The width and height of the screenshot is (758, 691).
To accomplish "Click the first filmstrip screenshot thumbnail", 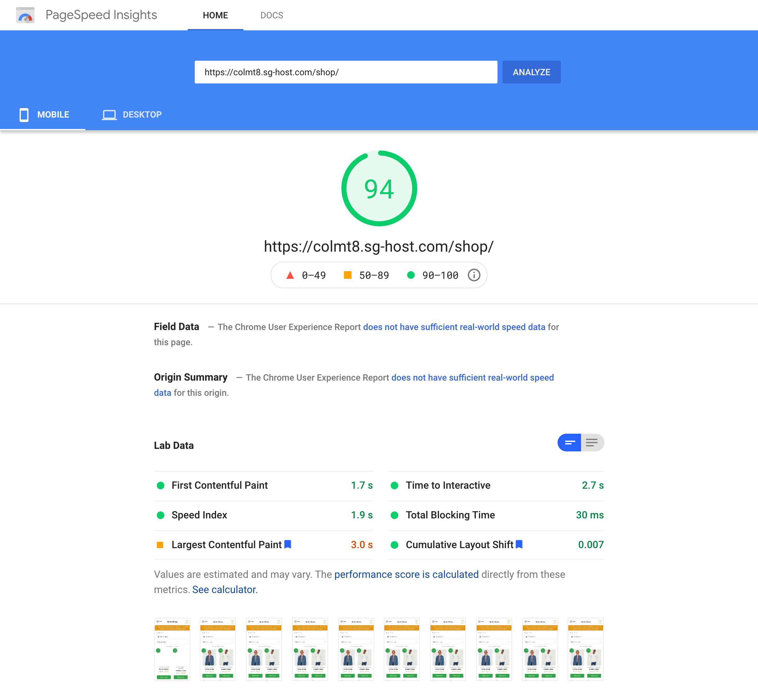I will 172,649.
